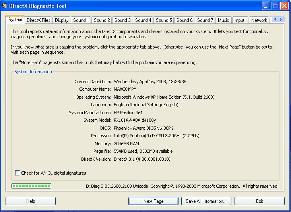291x212 pixels.
Task: Open the Sound 3 tab
Action: pyautogui.click(x=122, y=20)
